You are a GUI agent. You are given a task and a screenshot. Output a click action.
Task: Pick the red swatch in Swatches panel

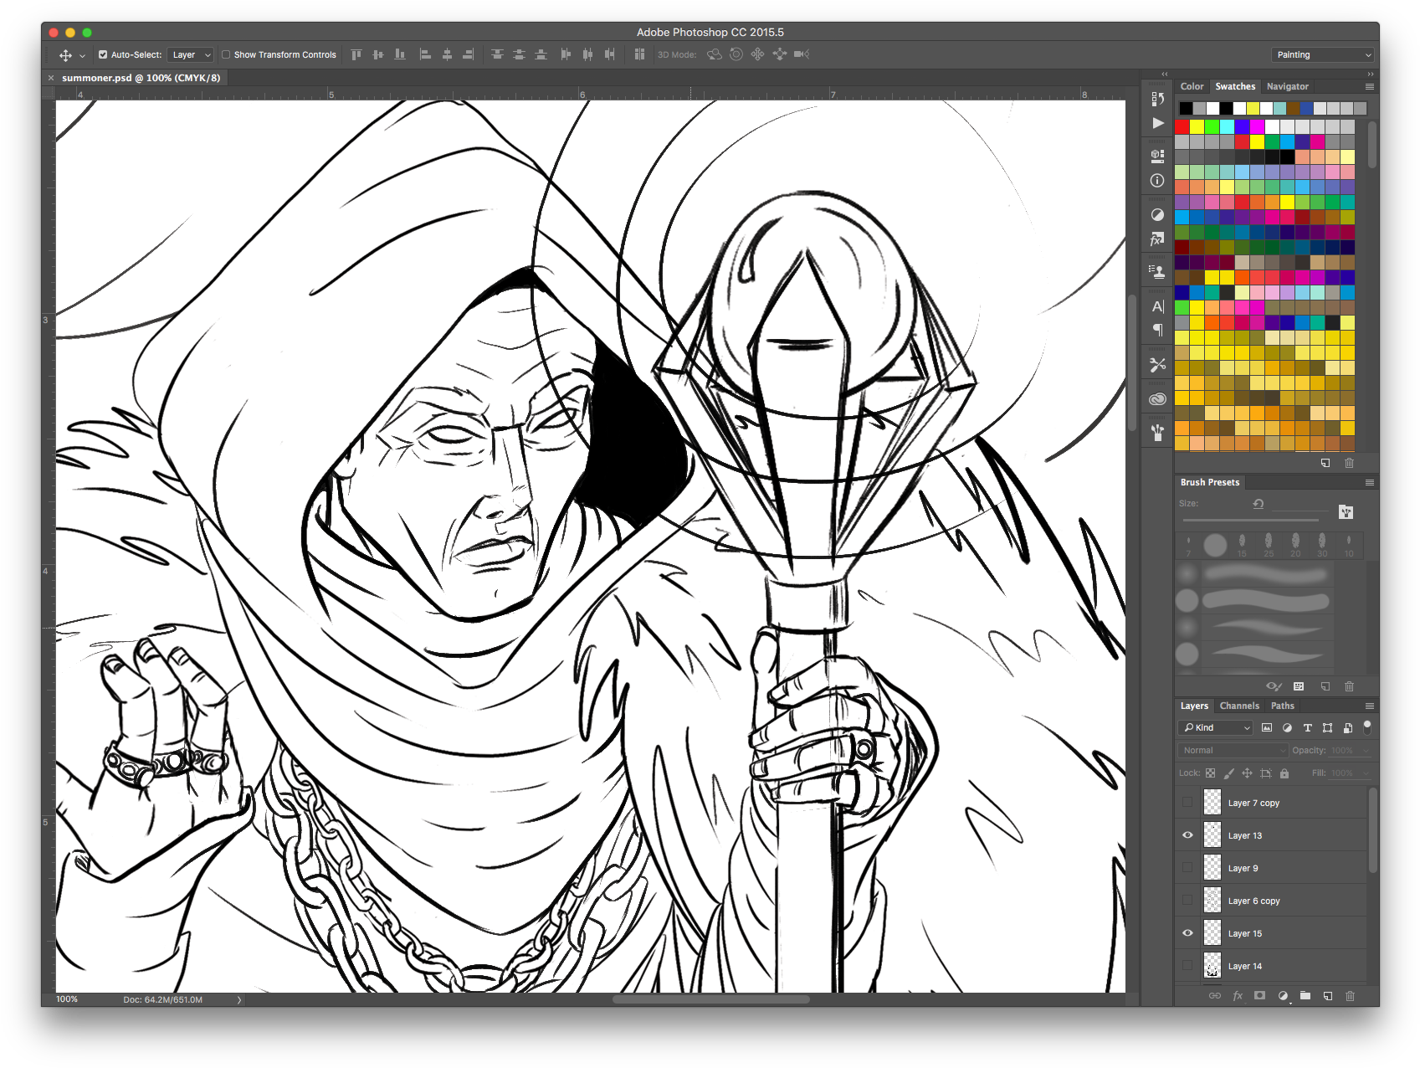pos(1182,127)
